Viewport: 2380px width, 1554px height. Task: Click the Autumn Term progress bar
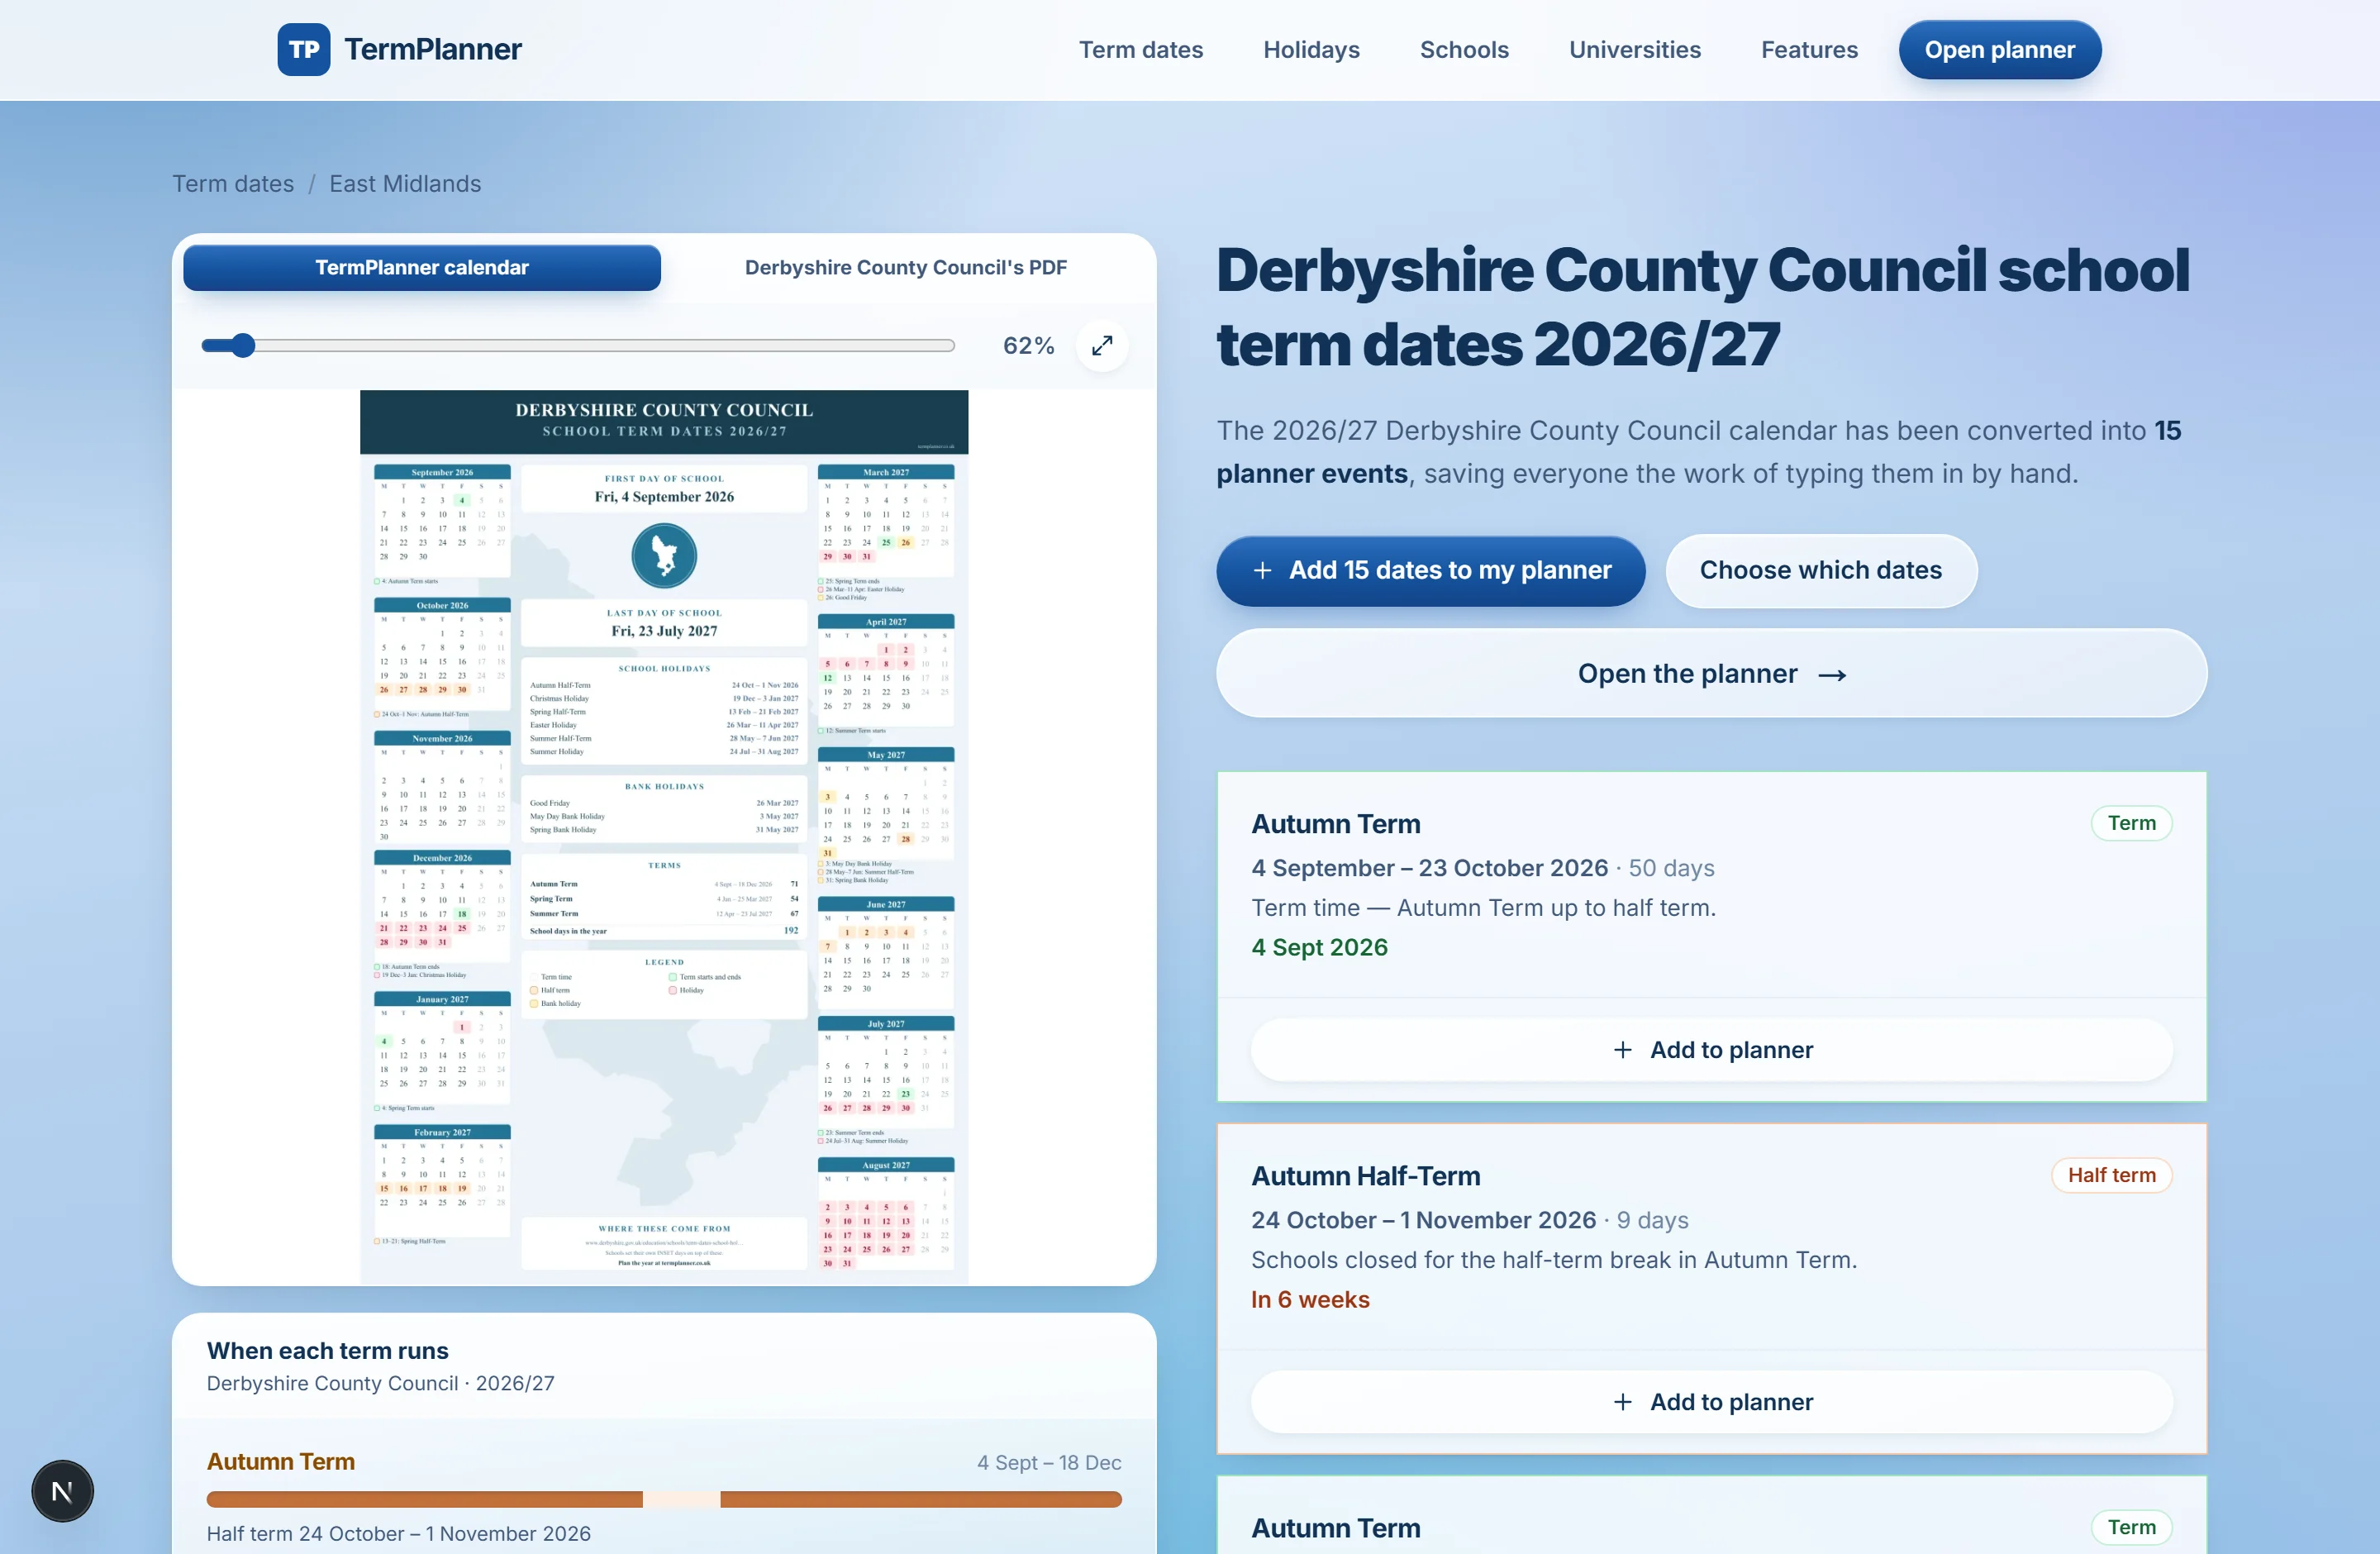[x=664, y=1499]
